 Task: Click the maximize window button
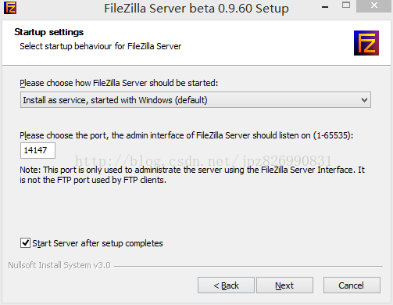click(346, 5)
